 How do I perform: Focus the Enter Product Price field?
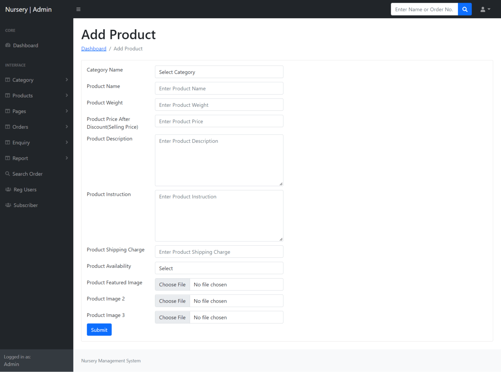[x=219, y=121]
